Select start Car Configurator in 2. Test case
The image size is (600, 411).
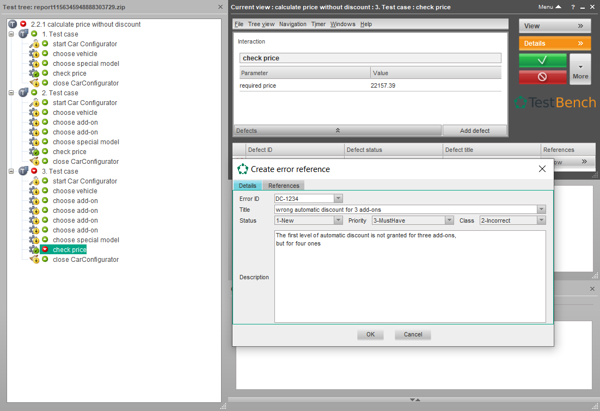[85, 102]
